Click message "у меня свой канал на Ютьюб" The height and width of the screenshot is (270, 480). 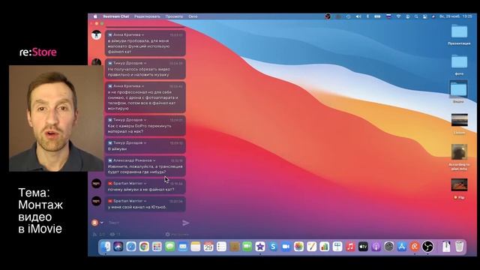145,204
